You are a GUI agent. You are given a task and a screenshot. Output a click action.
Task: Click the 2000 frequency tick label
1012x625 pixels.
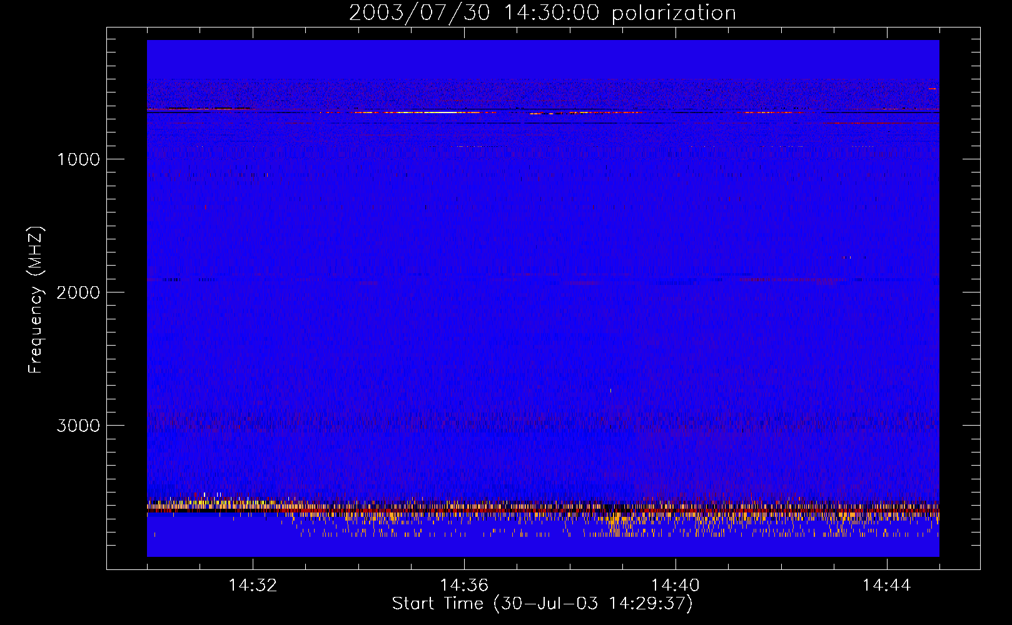pyautogui.click(x=79, y=292)
